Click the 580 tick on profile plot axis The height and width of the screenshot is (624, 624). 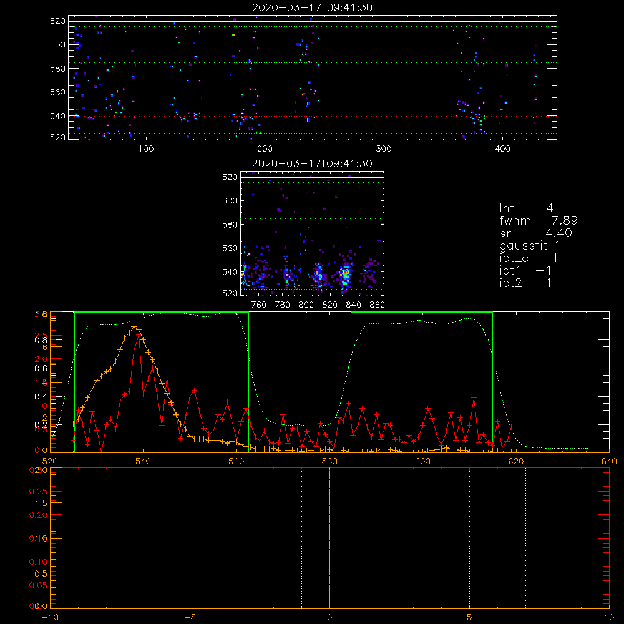coord(329,461)
